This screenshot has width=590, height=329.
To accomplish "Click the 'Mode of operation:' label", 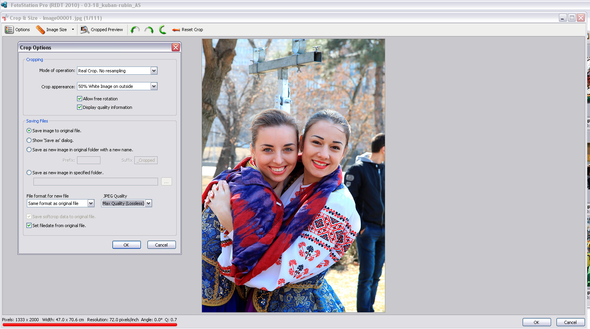I will click(57, 70).
